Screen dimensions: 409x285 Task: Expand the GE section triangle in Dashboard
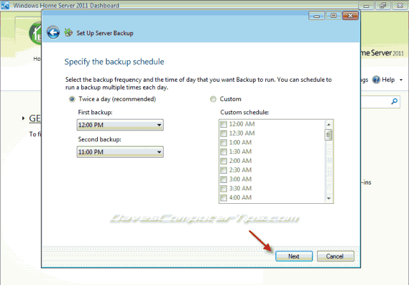(x=23, y=118)
